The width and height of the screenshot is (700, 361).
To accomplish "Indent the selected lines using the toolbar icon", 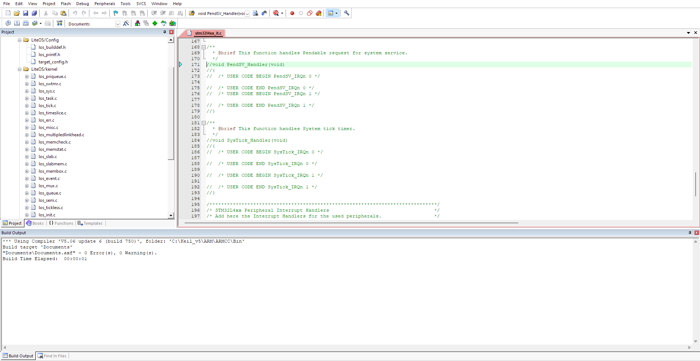I will click(x=154, y=13).
